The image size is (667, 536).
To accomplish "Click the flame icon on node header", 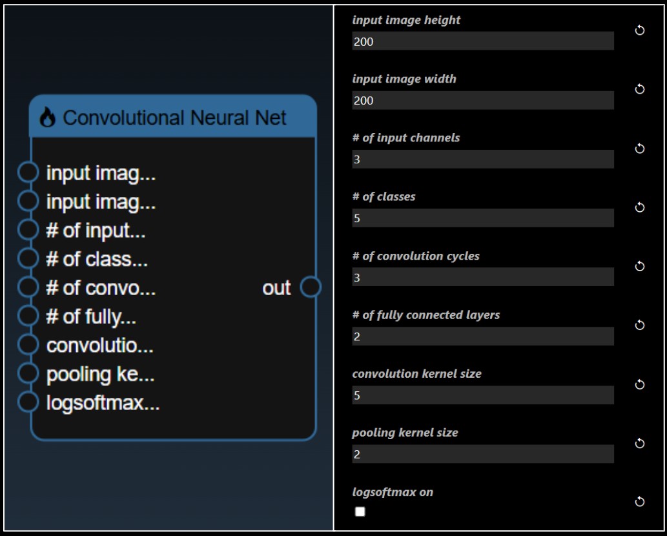I will (x=47, y=118).
